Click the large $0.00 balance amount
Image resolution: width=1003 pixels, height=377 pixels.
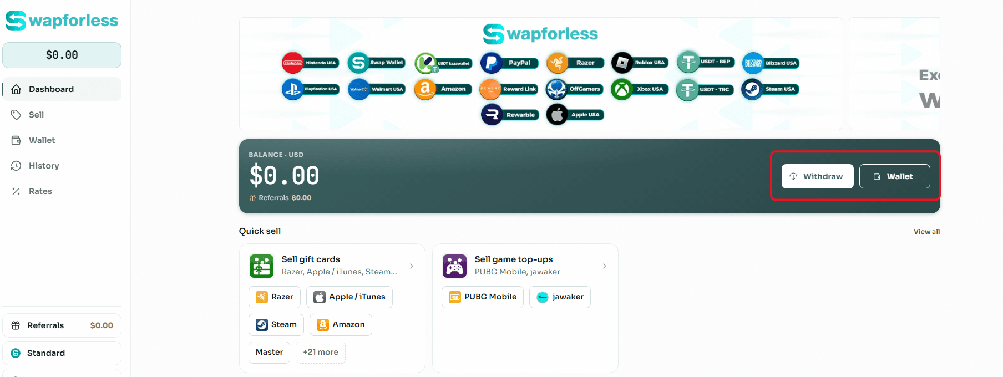pyautogui.click(x=284, y=176)
